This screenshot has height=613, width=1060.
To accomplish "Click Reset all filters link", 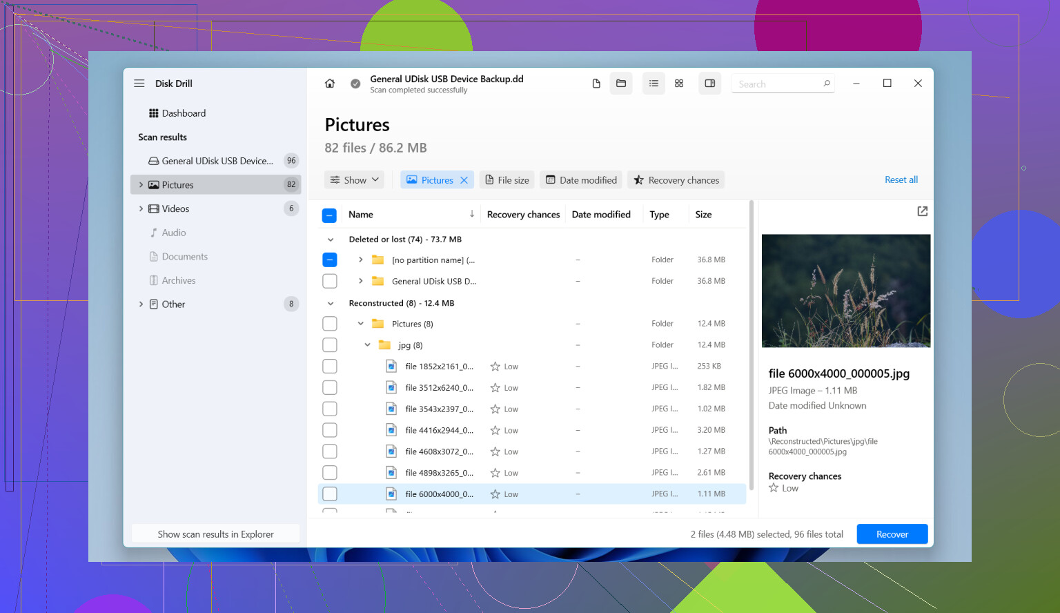I will pos(901,180).
